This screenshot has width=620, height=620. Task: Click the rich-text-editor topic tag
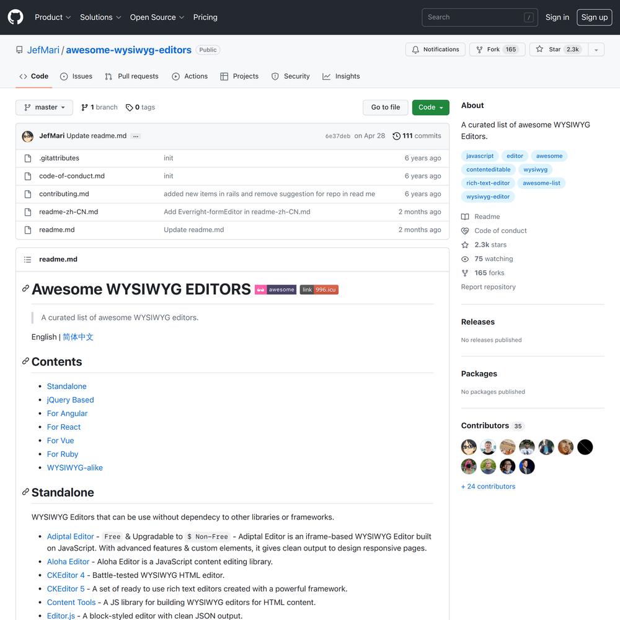(488, 183)
